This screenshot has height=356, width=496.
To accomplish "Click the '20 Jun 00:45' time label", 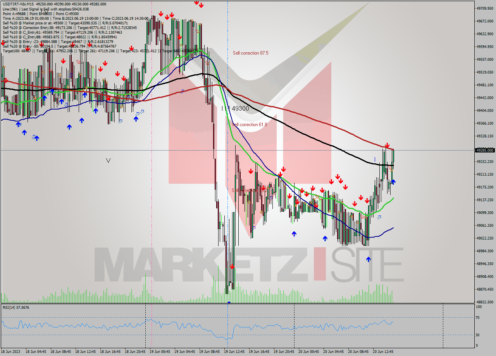I will tap(308, 352).
